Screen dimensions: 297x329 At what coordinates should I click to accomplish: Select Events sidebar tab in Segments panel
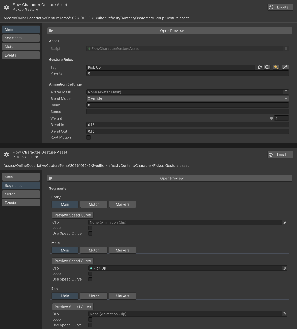coord(21,203)
